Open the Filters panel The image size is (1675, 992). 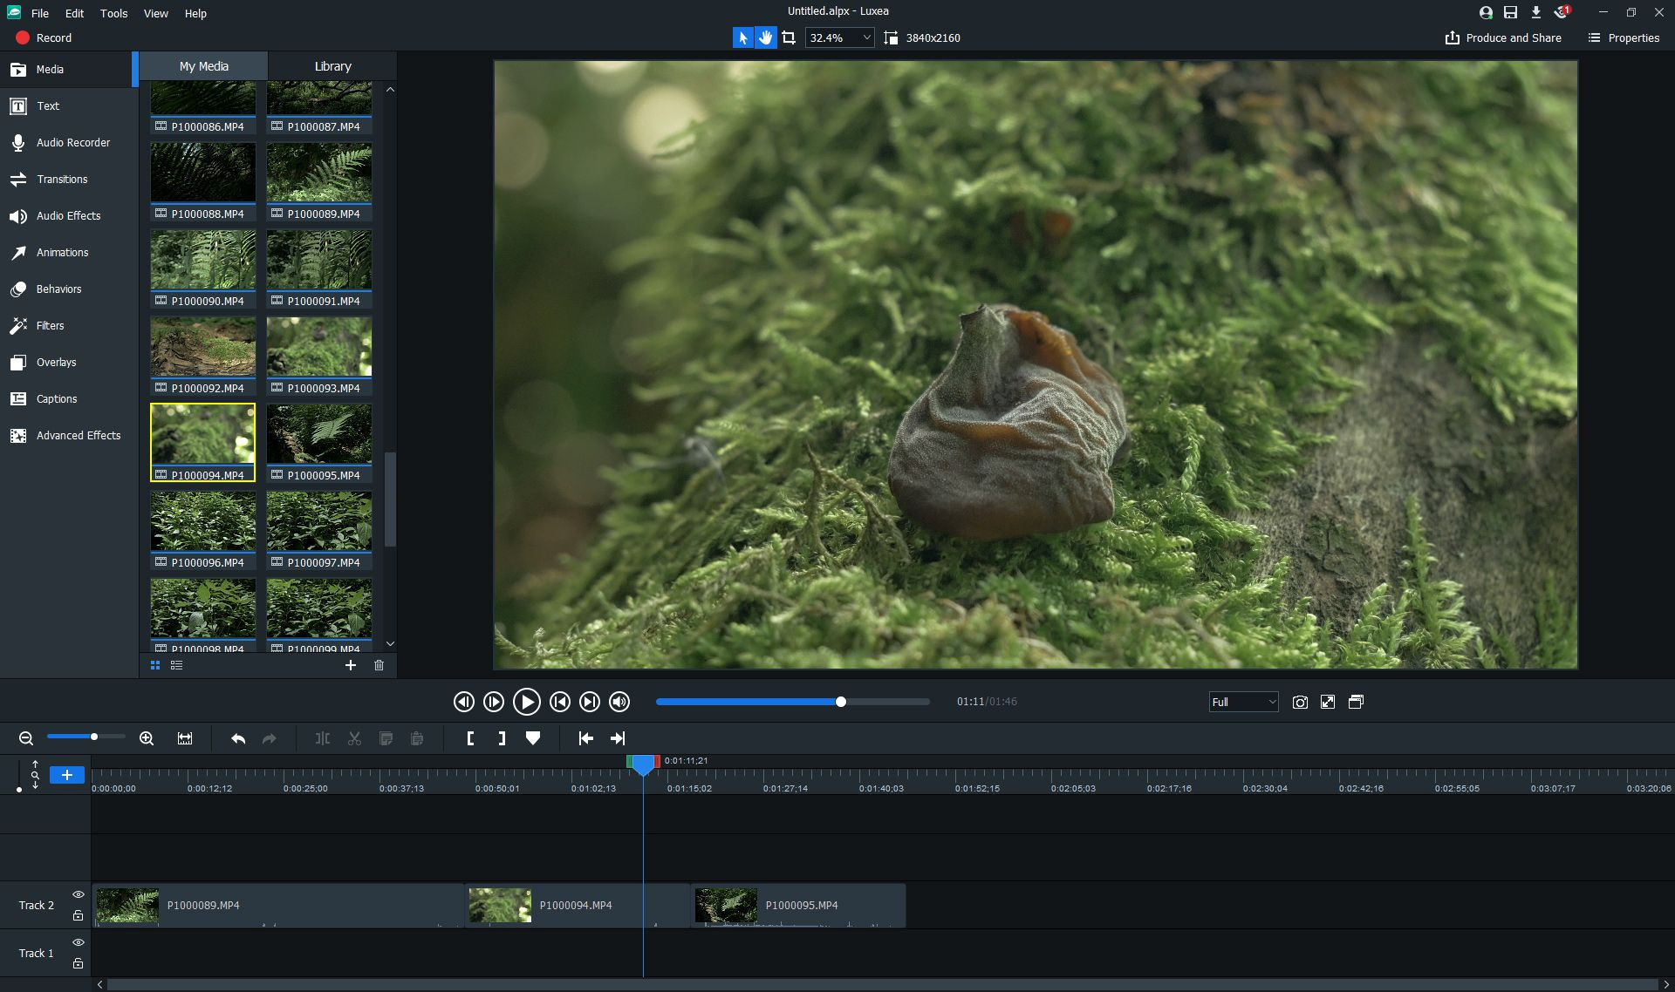click(x=50, y=325)
